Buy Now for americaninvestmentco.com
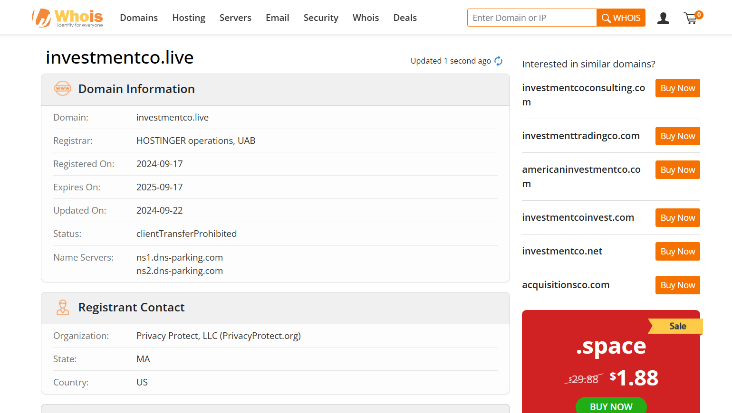The image size is (732, 413). click(677, 169)
